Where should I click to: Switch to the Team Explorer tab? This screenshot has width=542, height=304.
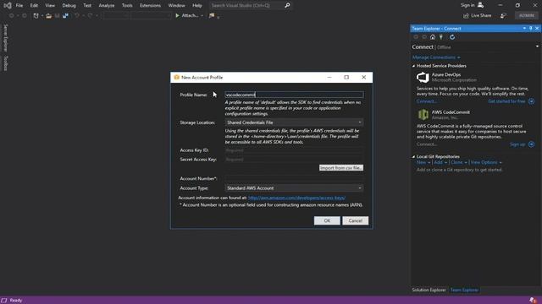(464, 290)
